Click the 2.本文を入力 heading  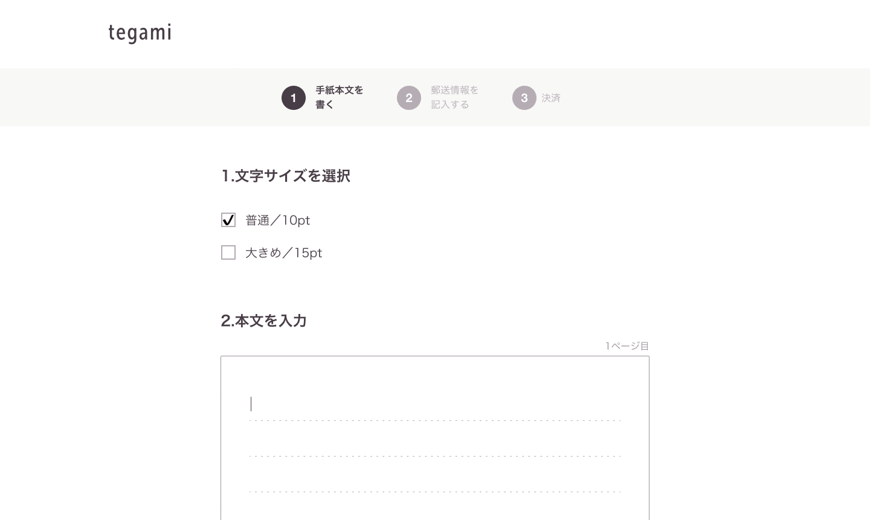[264, 321]
